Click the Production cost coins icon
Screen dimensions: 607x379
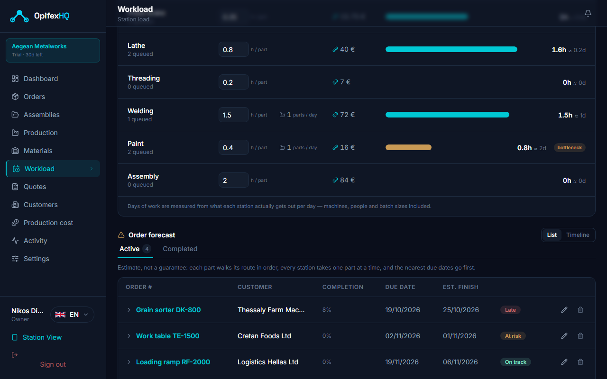pos(15,223)
